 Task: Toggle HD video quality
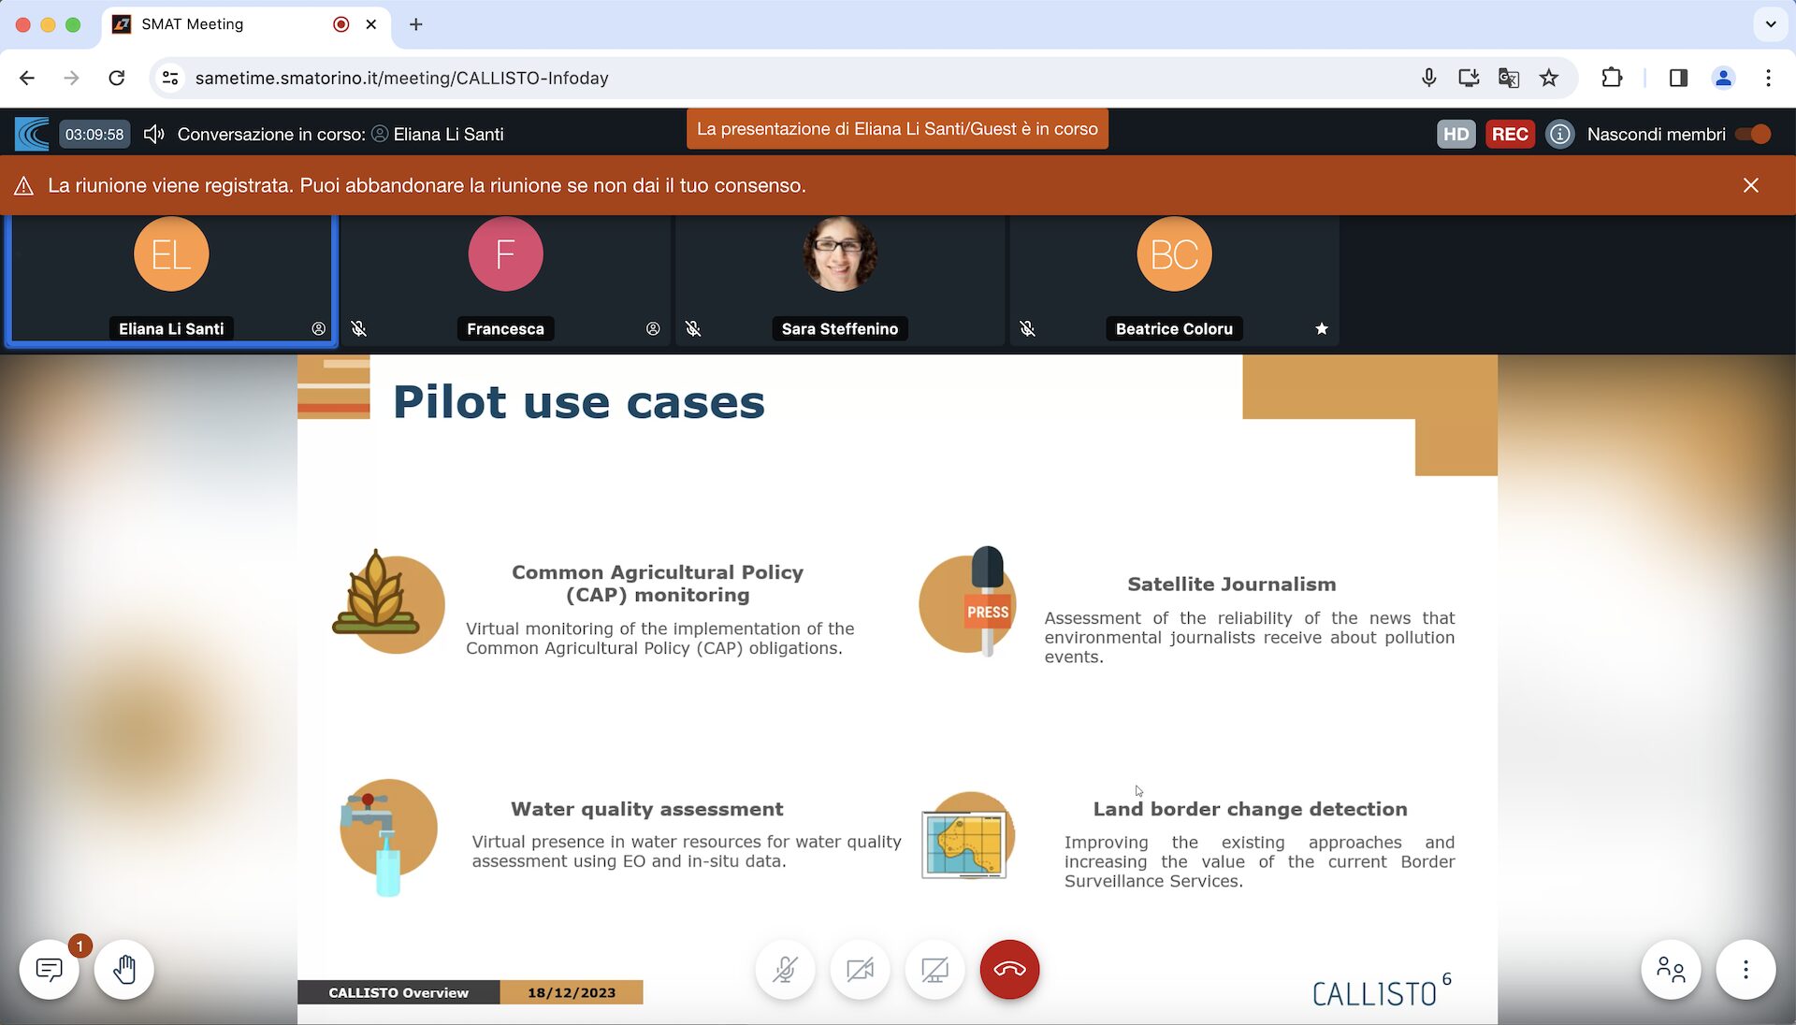pos(1456,134)
